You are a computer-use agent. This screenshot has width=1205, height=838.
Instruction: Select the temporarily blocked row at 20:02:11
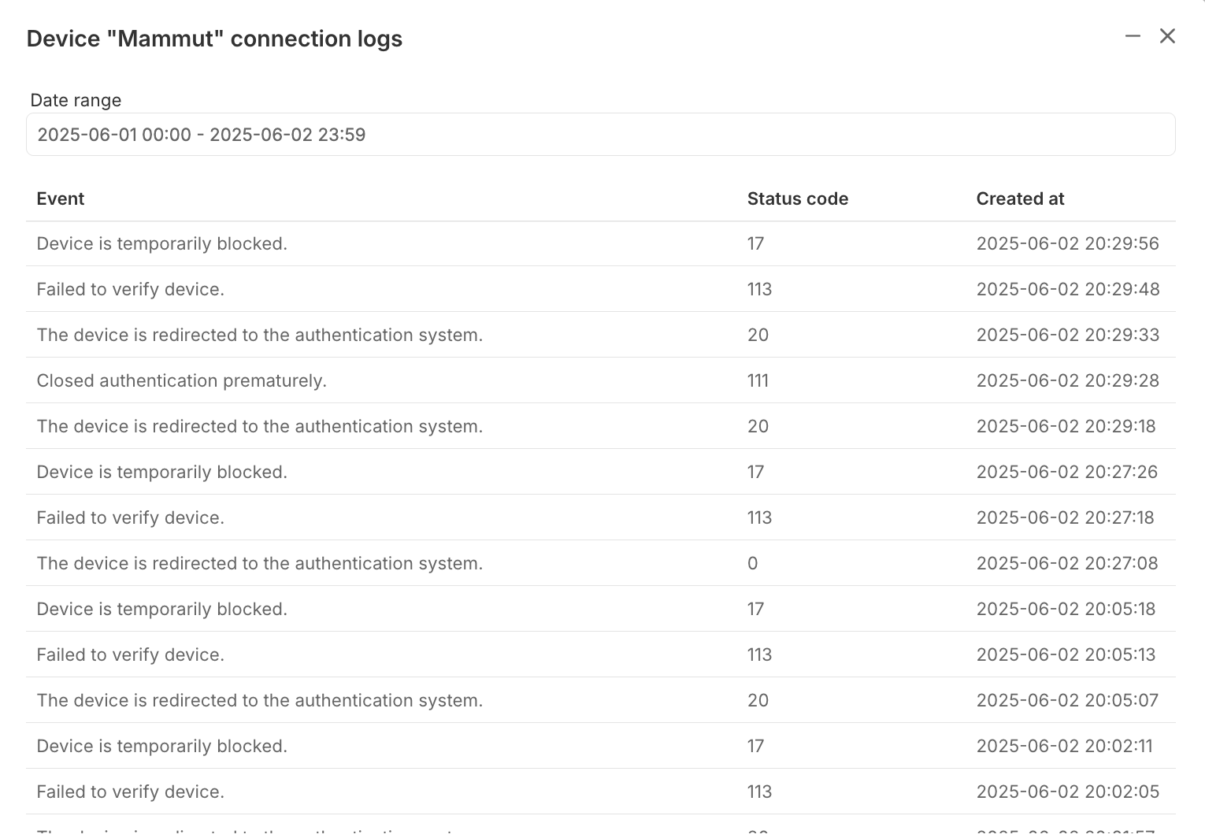tap(601, 747)
